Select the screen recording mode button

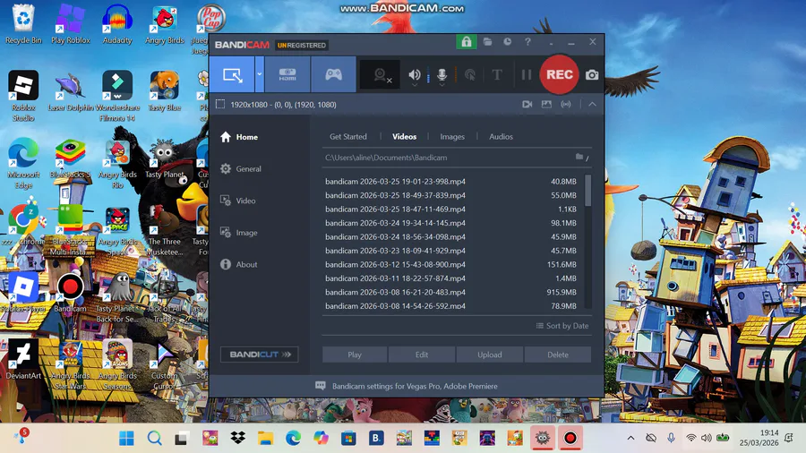232,75
